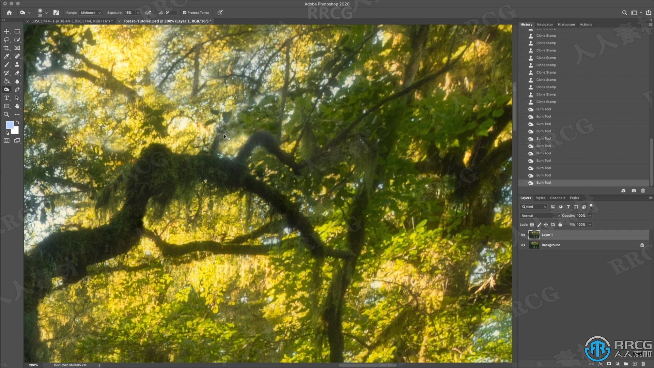Viewport: 654px width, 368px height.
Task: Open the Actions tab
Action: (586, 24)
